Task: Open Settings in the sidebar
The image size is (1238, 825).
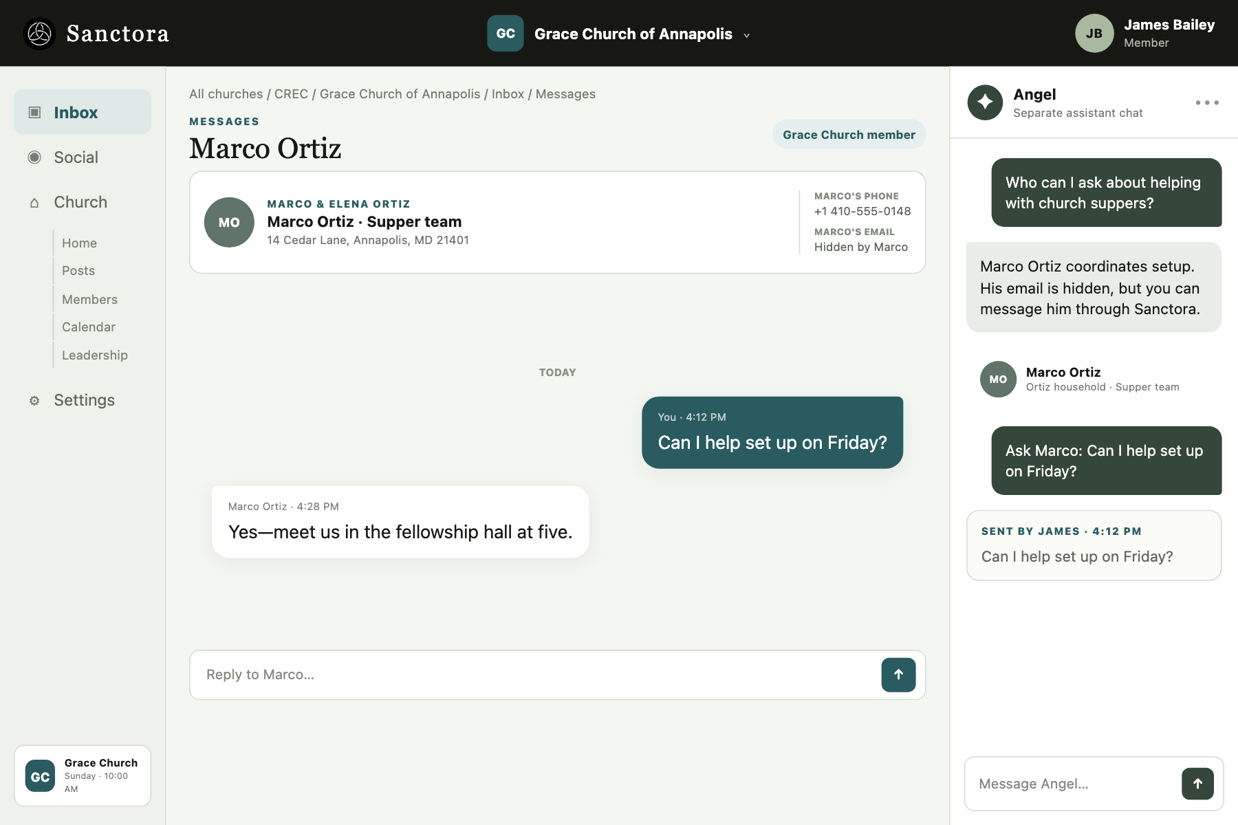Action: [83, 400]
